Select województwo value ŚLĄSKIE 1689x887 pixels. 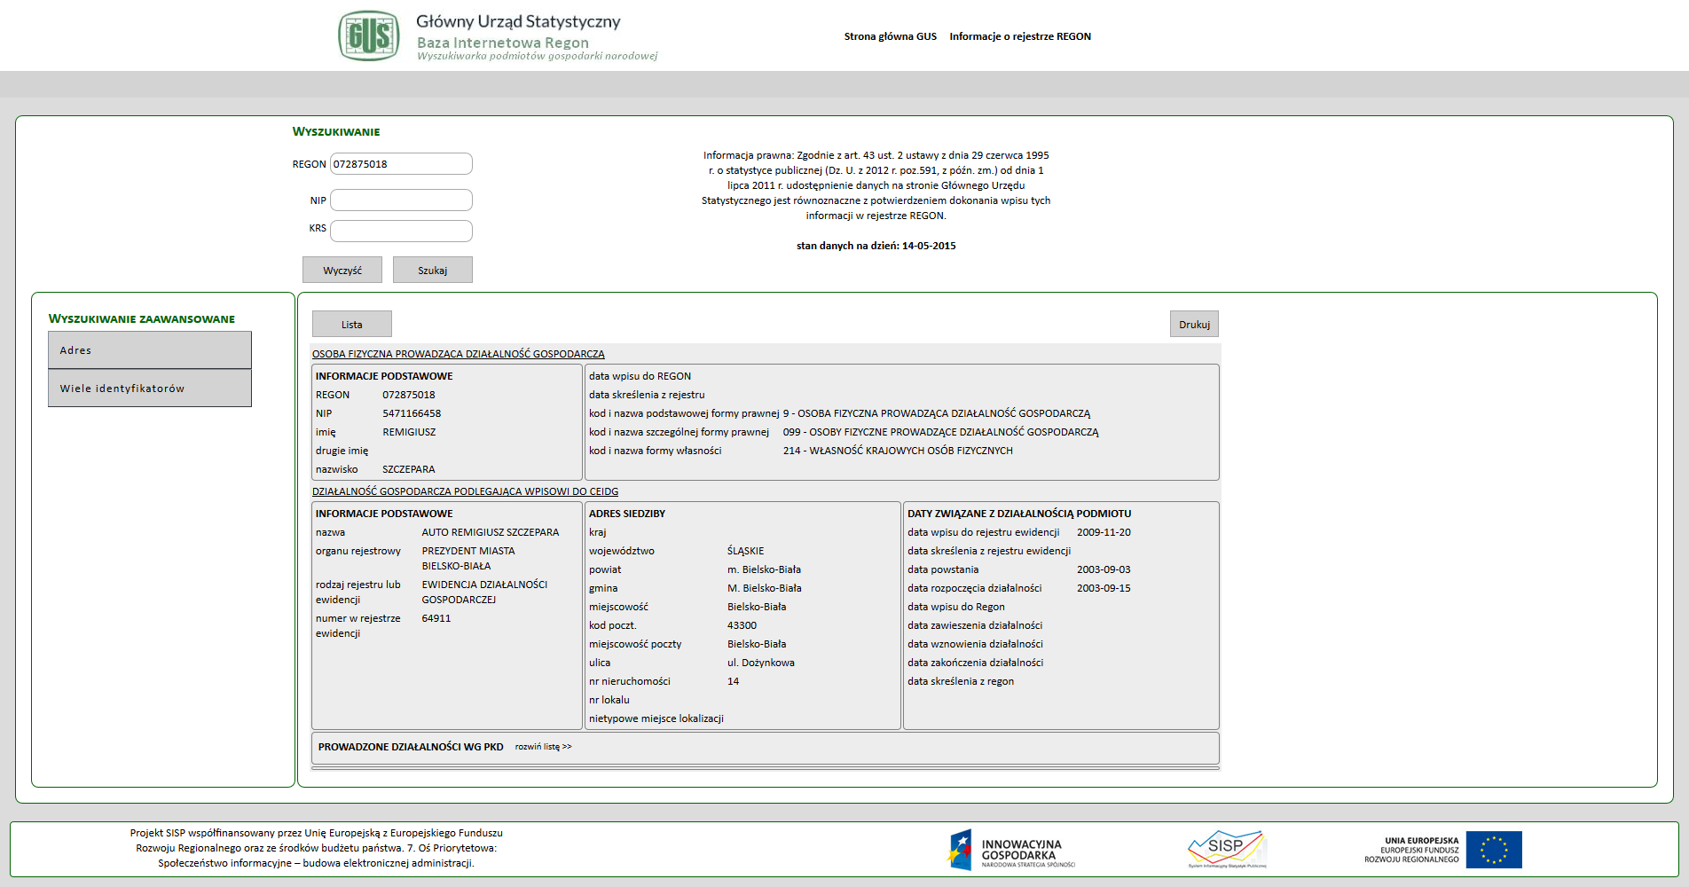click(745, 551)
